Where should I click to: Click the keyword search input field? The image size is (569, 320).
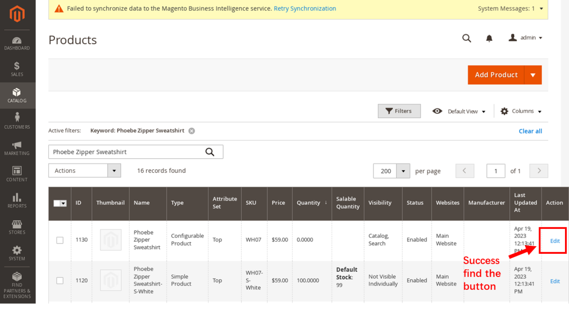[126, 152]
